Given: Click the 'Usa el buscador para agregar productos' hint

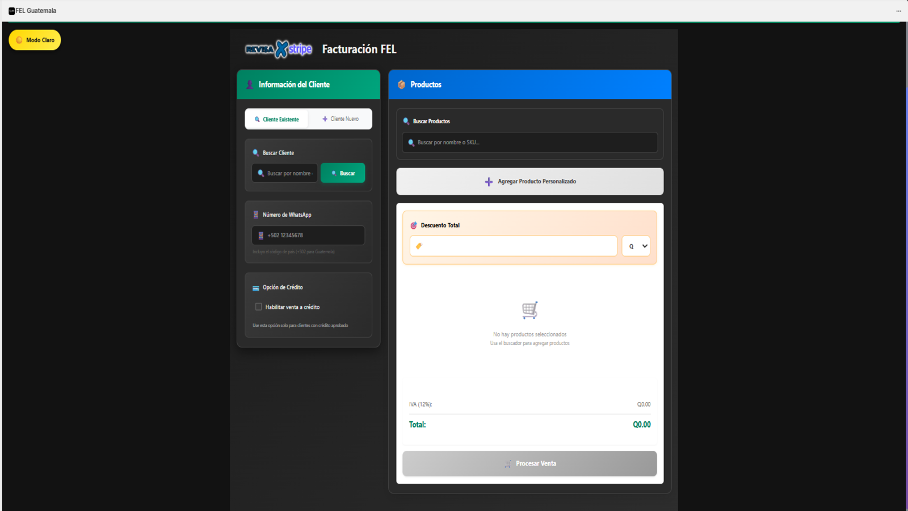Looking at the screenshot, I should pyautogui.click(x=530, y=343).
